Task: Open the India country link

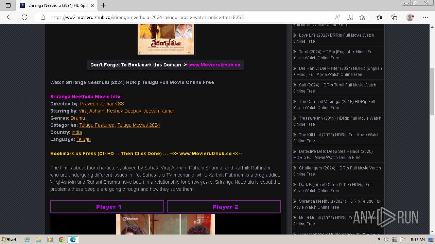Action: point(77,132)
